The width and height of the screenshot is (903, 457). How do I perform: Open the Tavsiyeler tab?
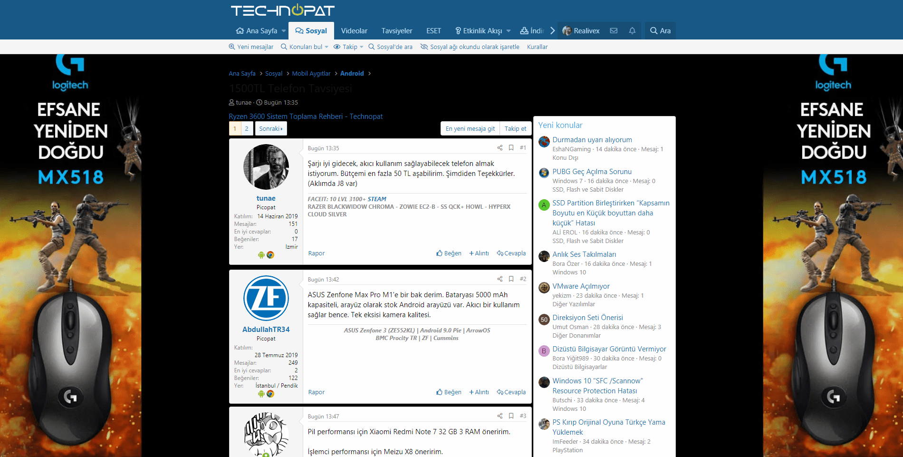397,31
